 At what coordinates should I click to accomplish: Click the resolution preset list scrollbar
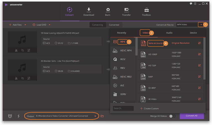tap(204, 59)
